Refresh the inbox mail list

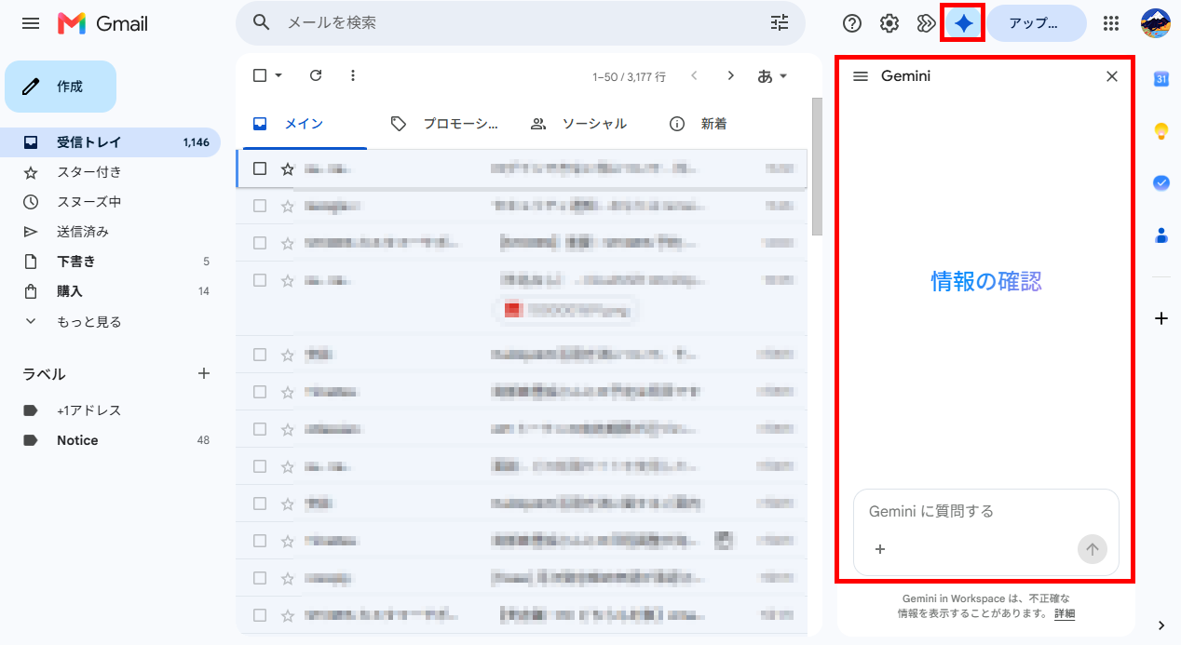[x=316, y=75]
